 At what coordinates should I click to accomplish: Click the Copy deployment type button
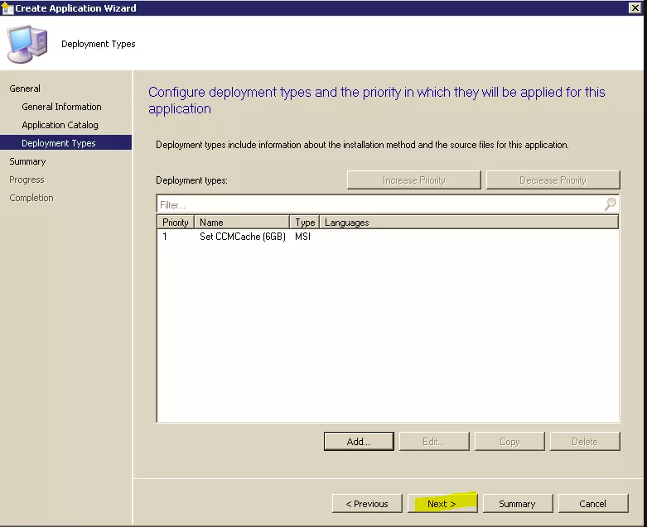pyautogui.click(x=509, y=441)
